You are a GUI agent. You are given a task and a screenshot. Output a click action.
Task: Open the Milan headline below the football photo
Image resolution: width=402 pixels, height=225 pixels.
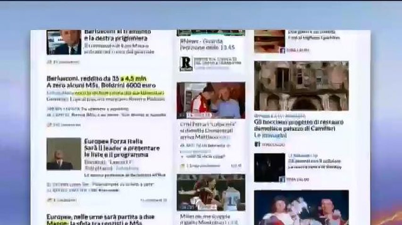[209, 219]
